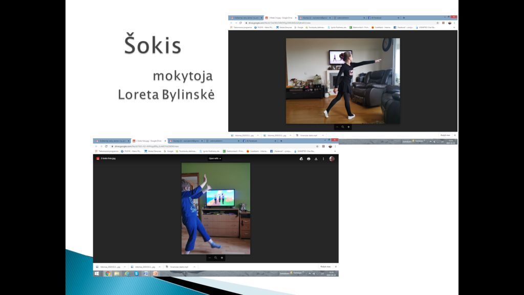Expand chevron of first download in living-room photo window
Image resolution: width=524 pixels, height=295 pixels.
(x=258, y=135)
